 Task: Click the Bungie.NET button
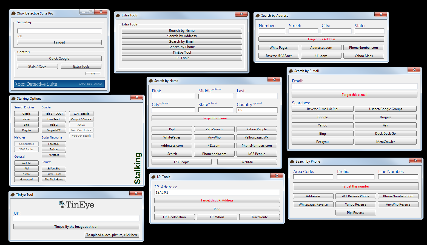click(x=54, y=130)
